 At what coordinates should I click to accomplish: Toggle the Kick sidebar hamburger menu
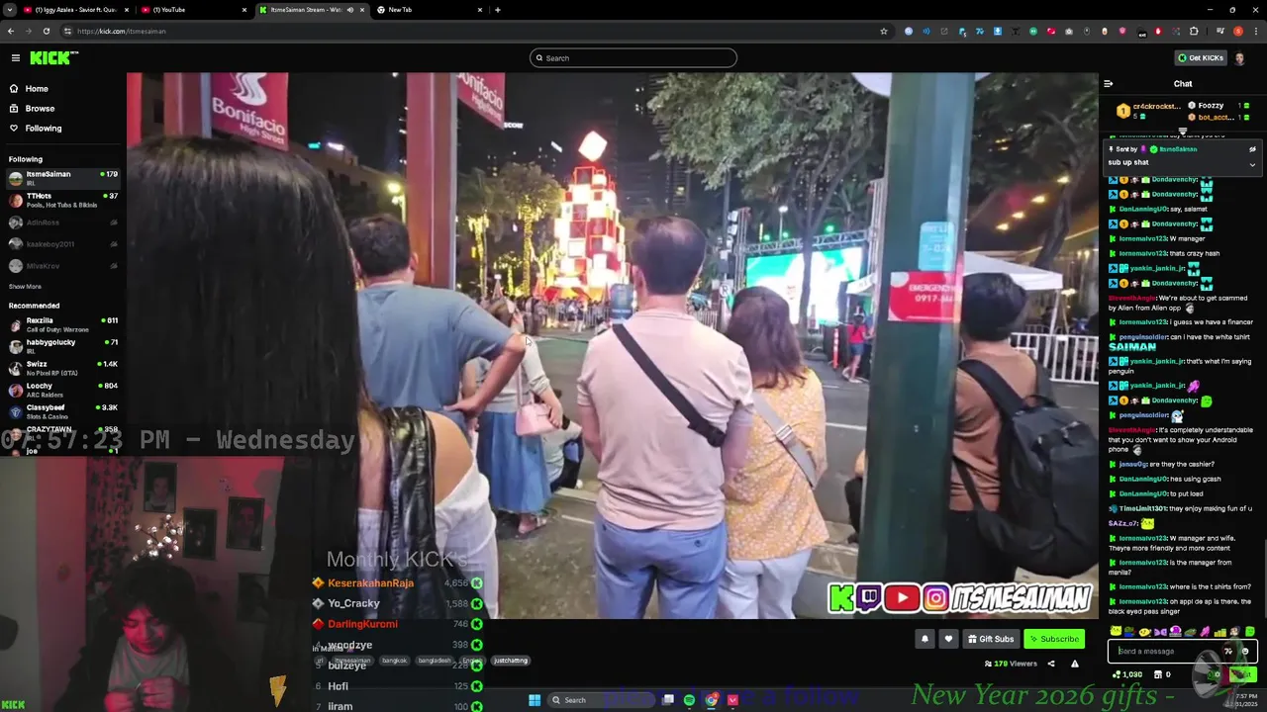(15, 58)
